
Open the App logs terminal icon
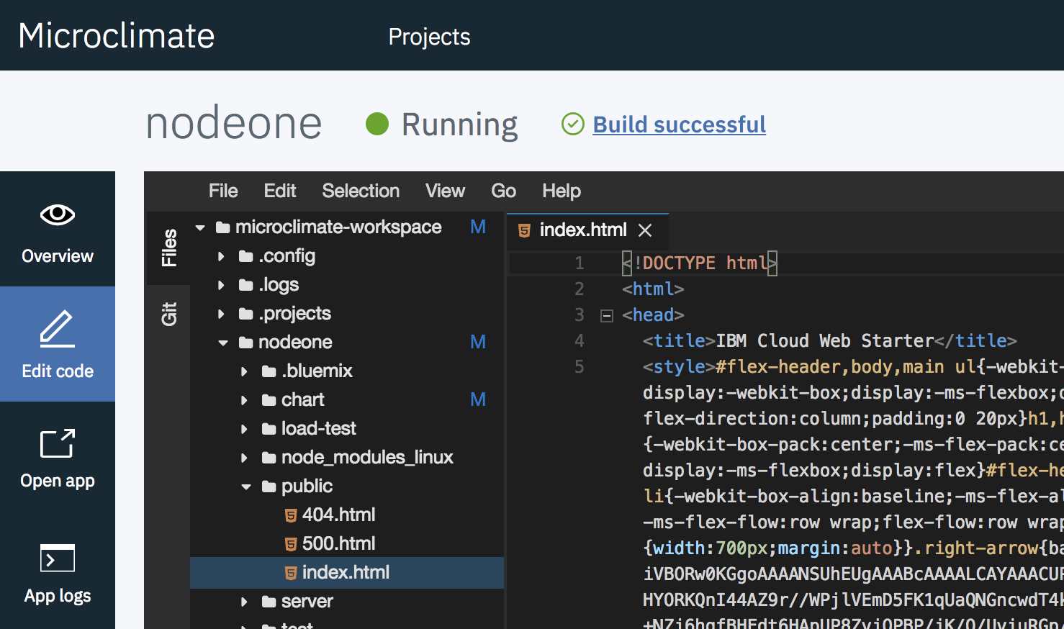point(58,558)
